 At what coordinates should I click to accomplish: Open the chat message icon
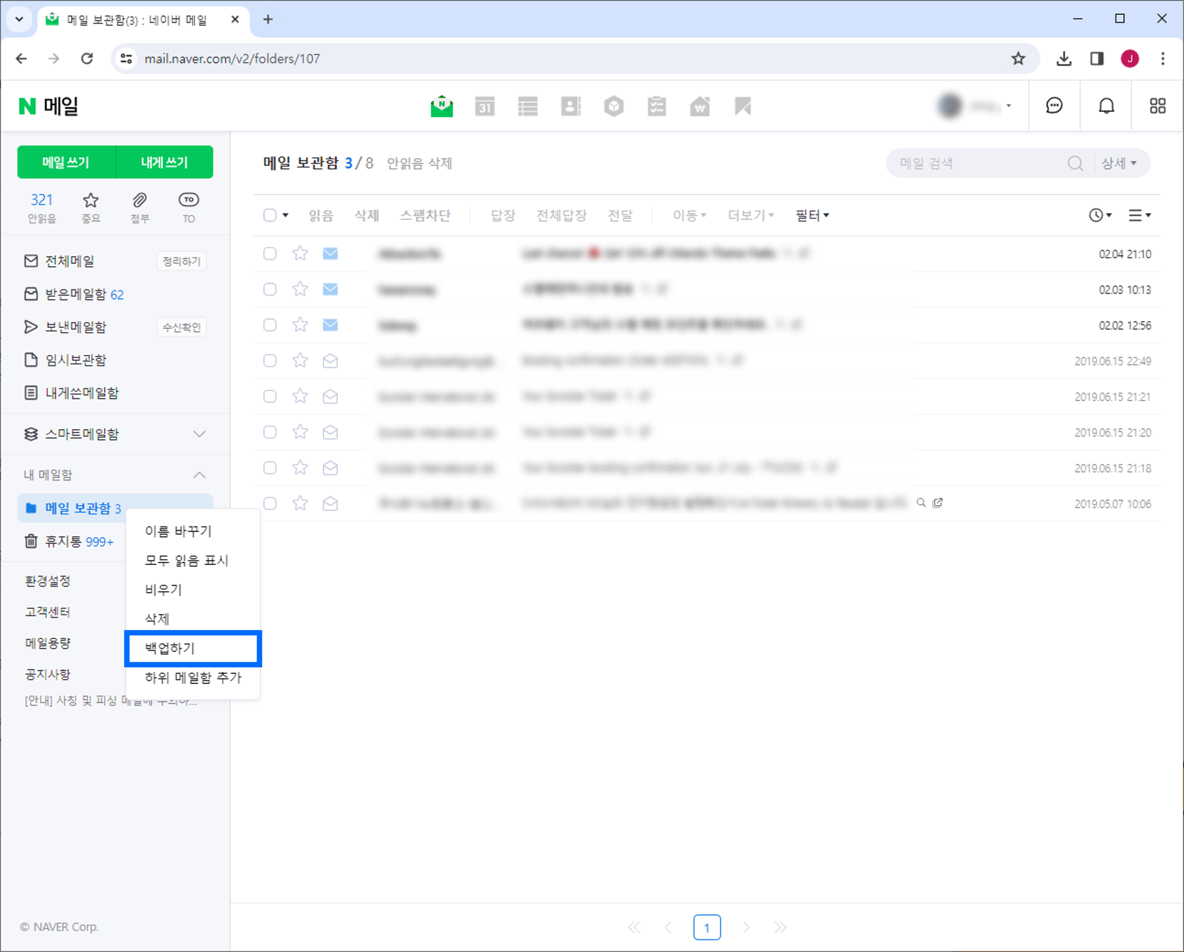[x=1054, y=105]
